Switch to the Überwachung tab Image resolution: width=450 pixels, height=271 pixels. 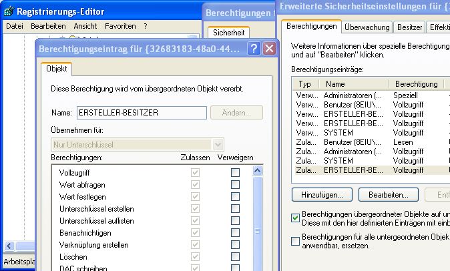(x=367, y=27)
